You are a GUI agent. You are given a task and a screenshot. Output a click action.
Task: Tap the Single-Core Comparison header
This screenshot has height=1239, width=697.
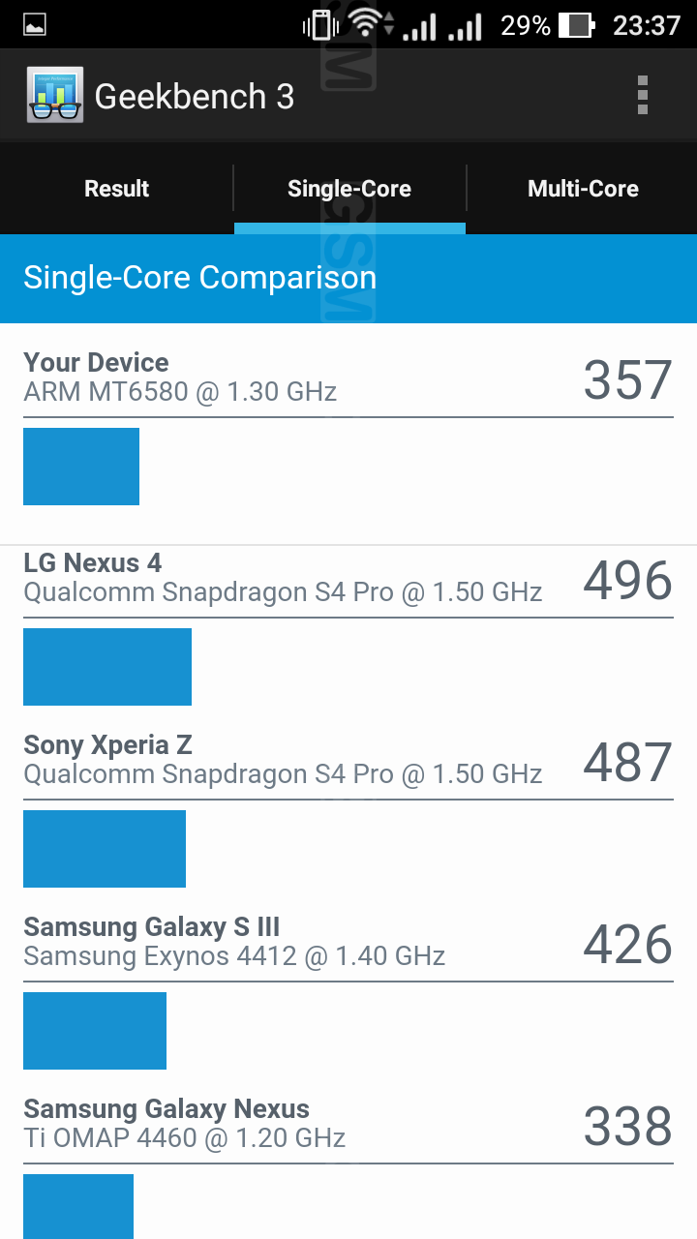coord(200,278)
